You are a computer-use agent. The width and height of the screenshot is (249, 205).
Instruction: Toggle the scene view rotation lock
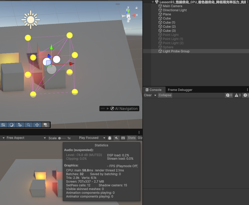(x=136, y=8)
